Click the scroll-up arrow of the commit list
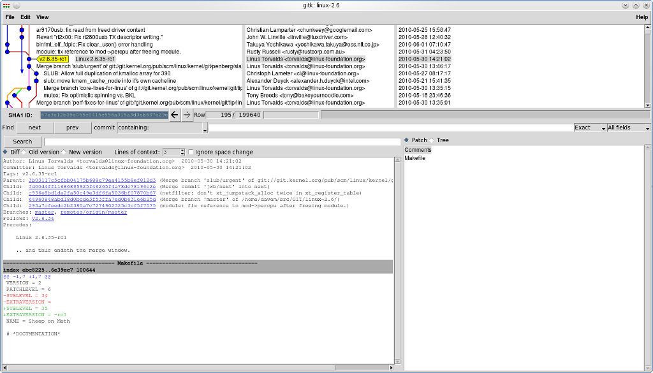 point(648,28)
